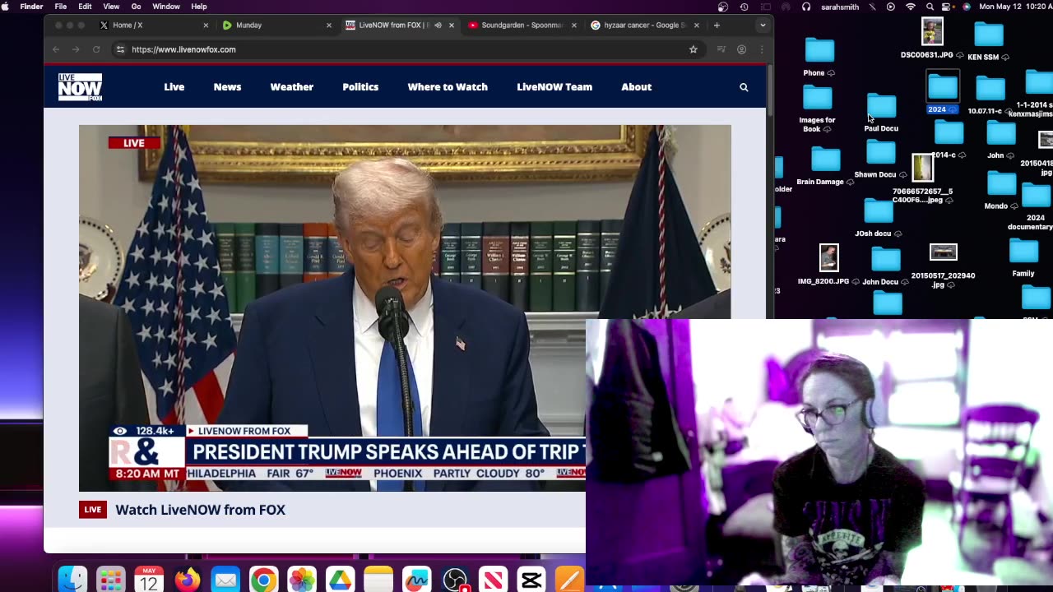Screen dimensions: 1053x592
Task: Open Where to Watch page
Action: (448, 87)
